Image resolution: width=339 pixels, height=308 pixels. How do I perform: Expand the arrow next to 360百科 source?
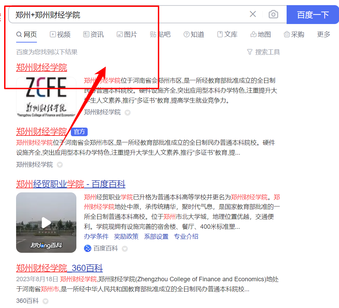click(x=46, y=301)
